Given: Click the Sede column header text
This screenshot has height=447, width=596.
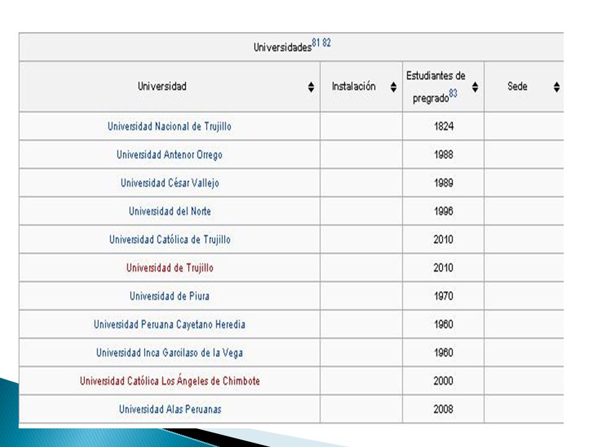Looking at the screenshot, I should 517,86.
